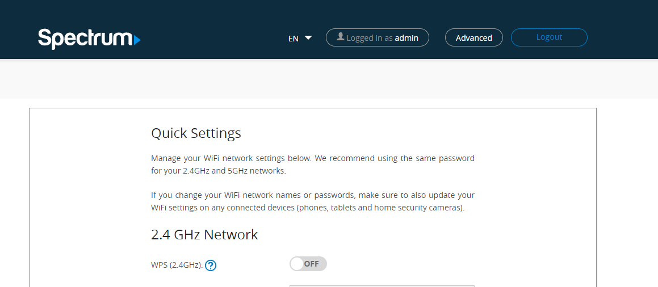Open the Advanced settings button
658x287 pixels.
pyautogui.click(x=474, y=37)
